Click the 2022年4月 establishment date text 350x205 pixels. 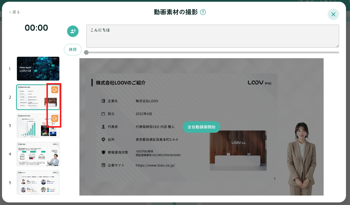pyautogui.click(x=144, y=114)
